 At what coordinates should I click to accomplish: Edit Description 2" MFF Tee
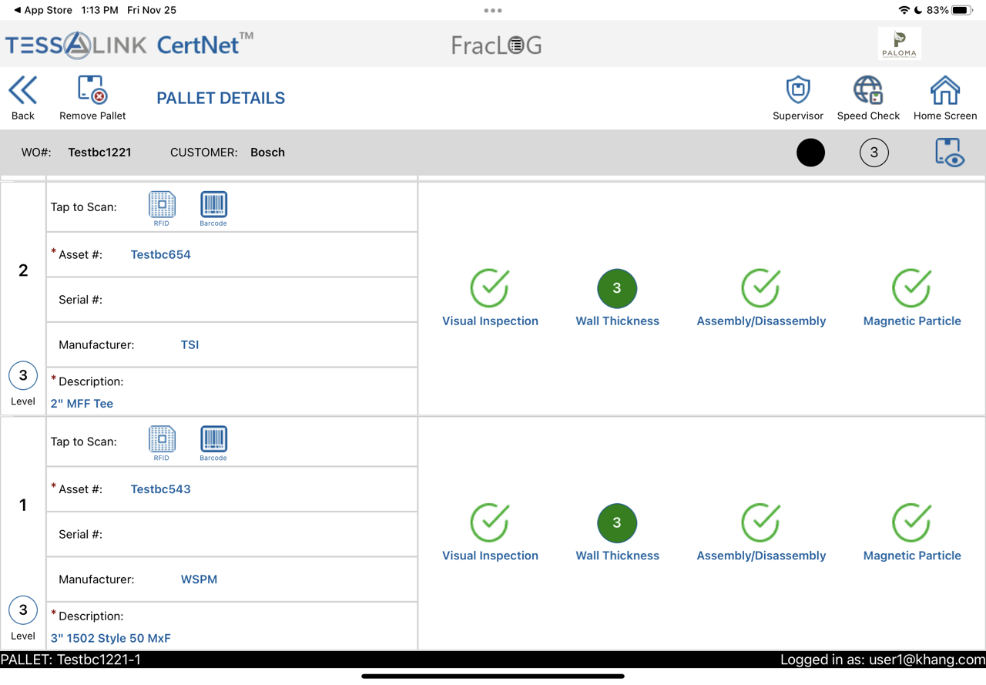(232, 392)
